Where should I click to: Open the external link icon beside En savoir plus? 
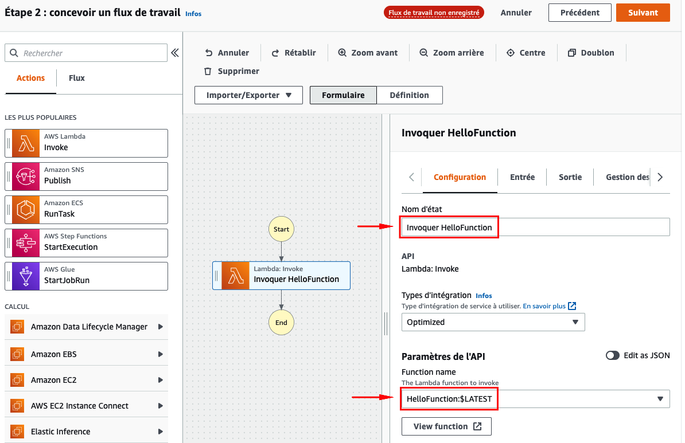[x=572, y=306]
